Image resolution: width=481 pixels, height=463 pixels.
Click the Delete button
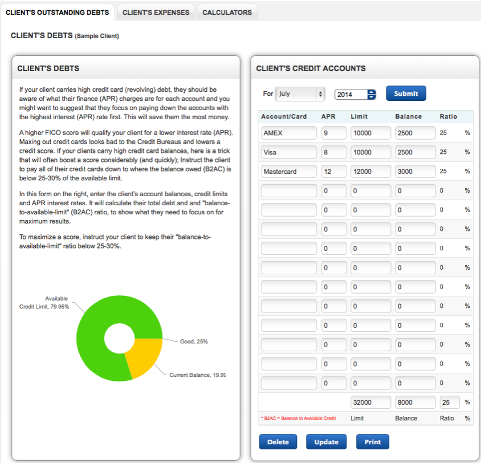(278, 442)
